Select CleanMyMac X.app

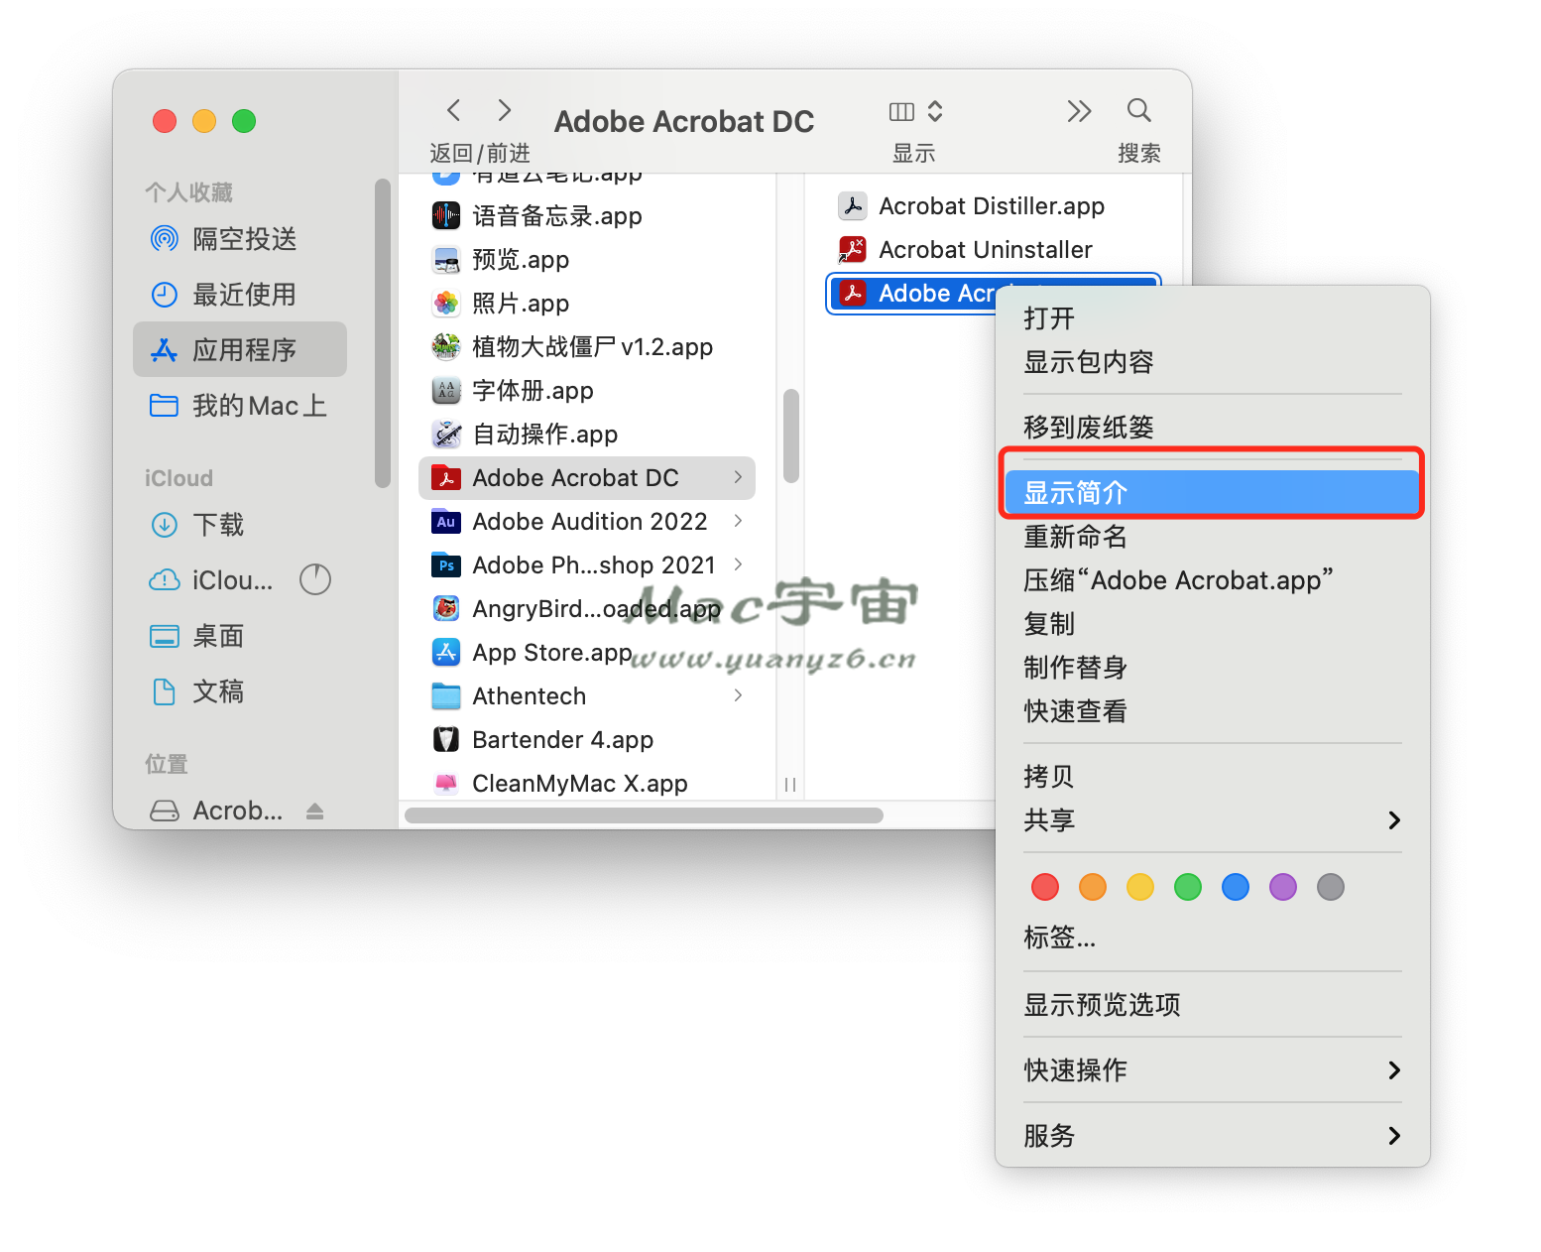pyautogui.click(x=587, y=783)
